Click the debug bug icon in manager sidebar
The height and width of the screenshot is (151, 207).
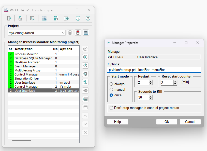(x=85, y=90)
